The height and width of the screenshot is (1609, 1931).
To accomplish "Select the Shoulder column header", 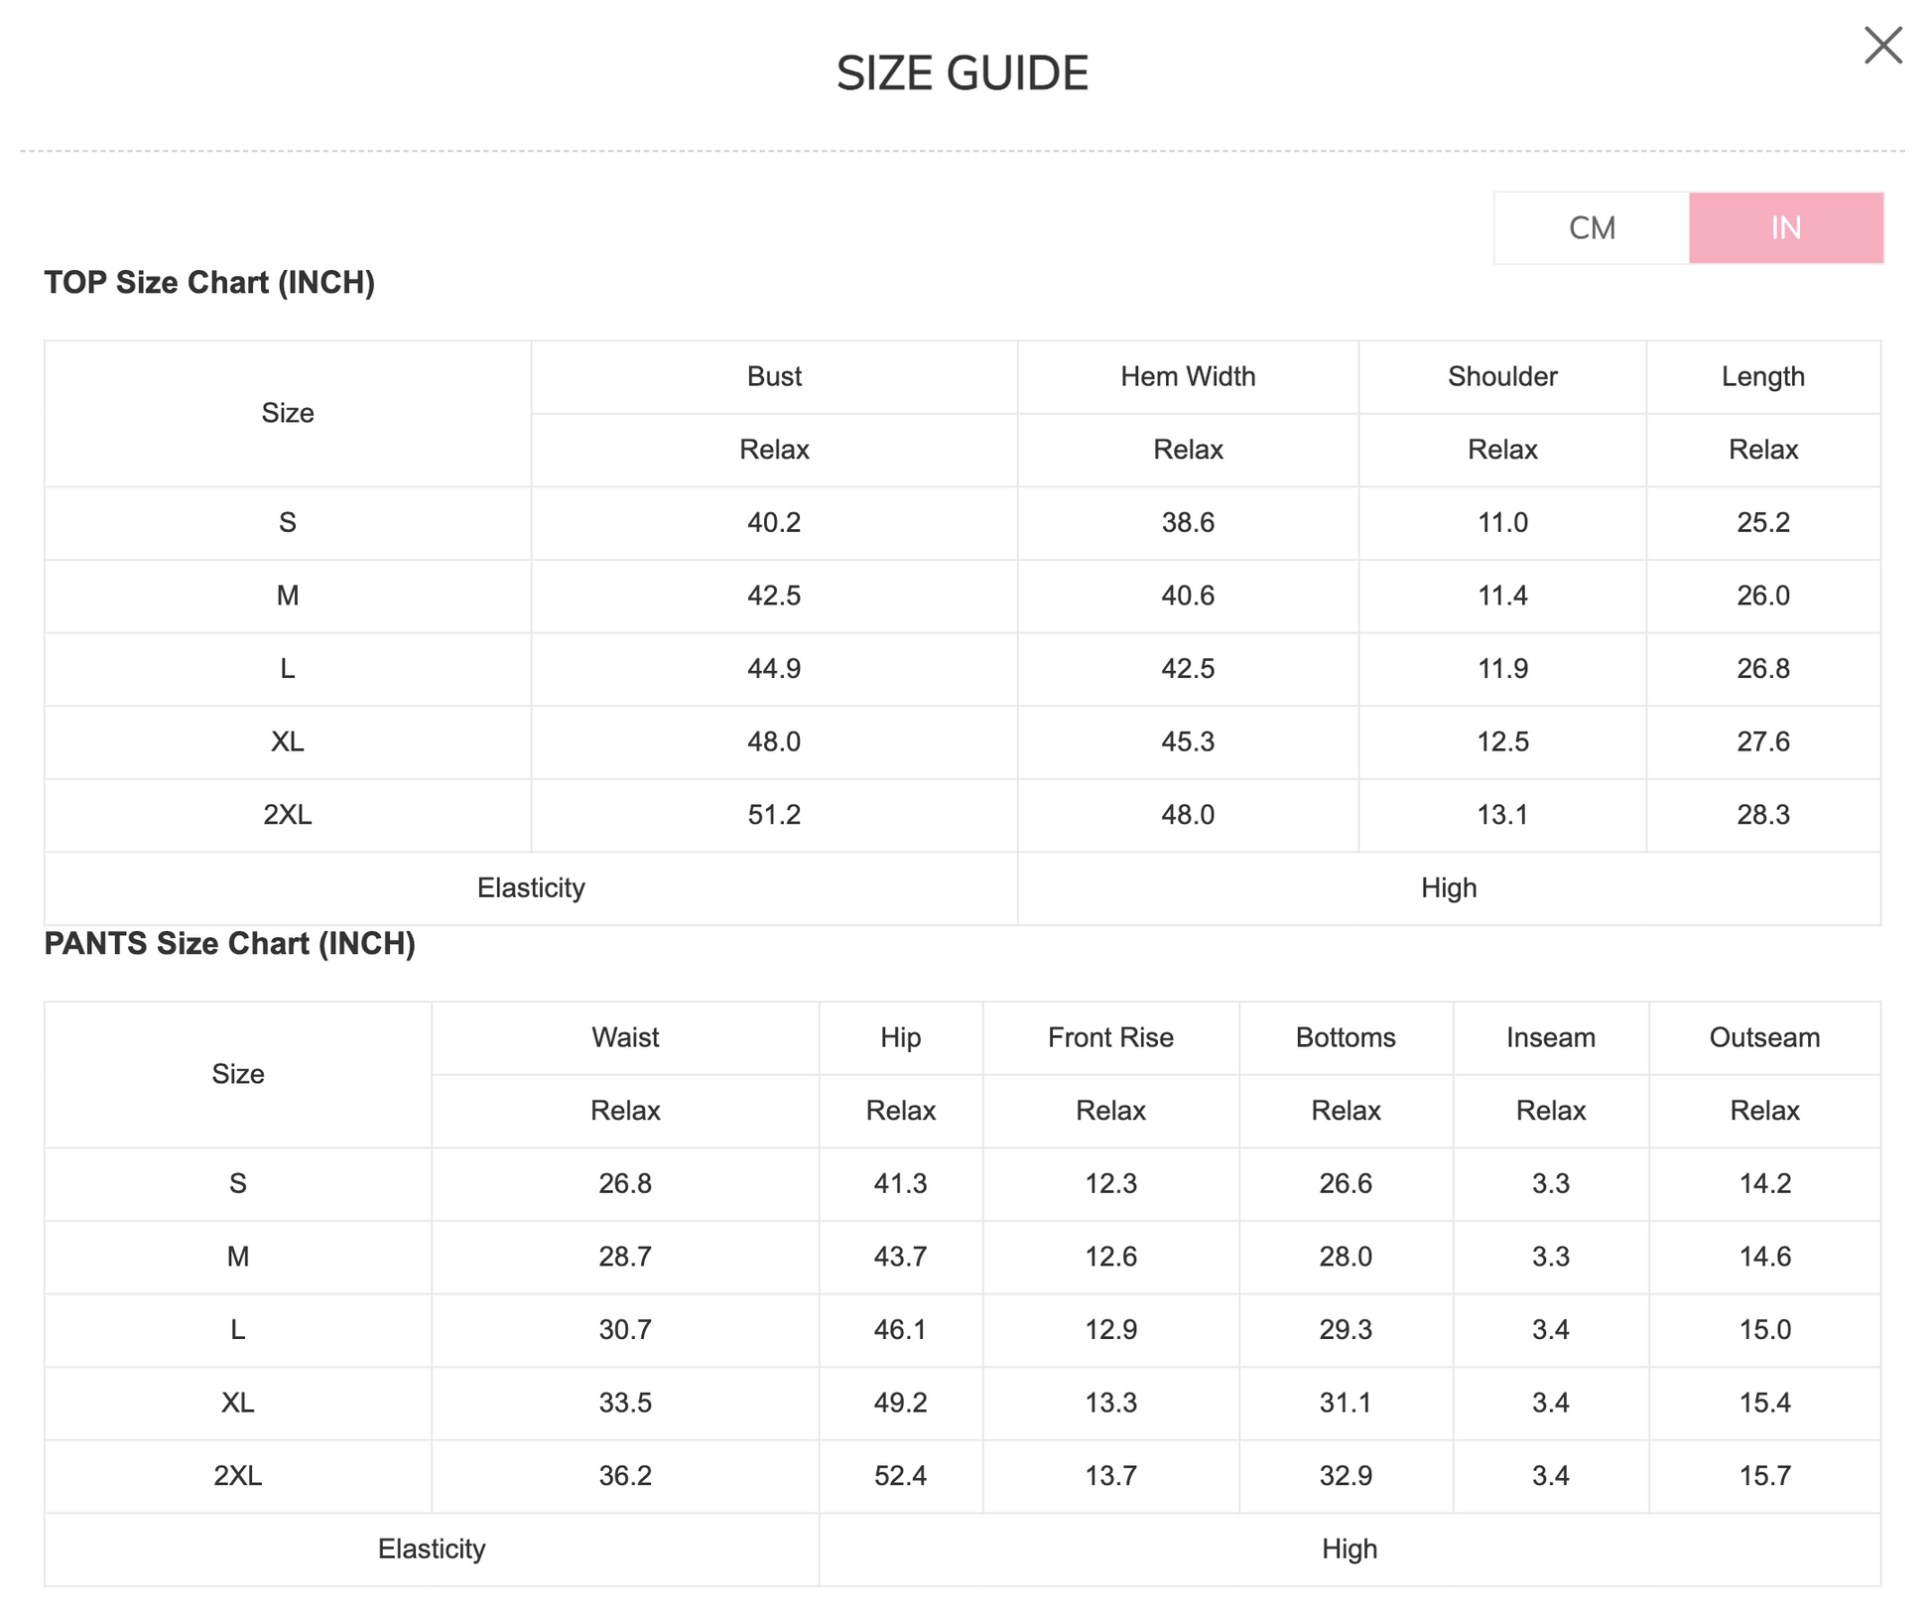I will [x=1502, y=377].
